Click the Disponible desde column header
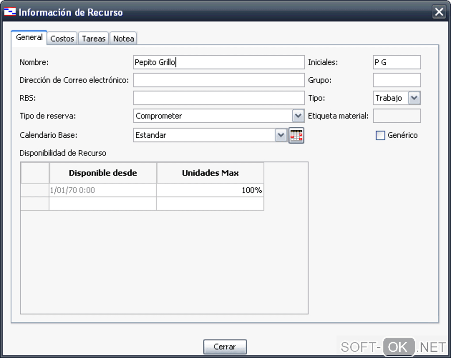Image resolution: width=451 pixels, height=358 pixels. pos(103,173)
